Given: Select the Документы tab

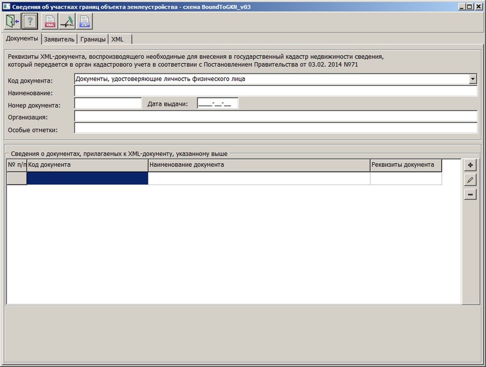Looking at the screenshot, I should 21,38.
